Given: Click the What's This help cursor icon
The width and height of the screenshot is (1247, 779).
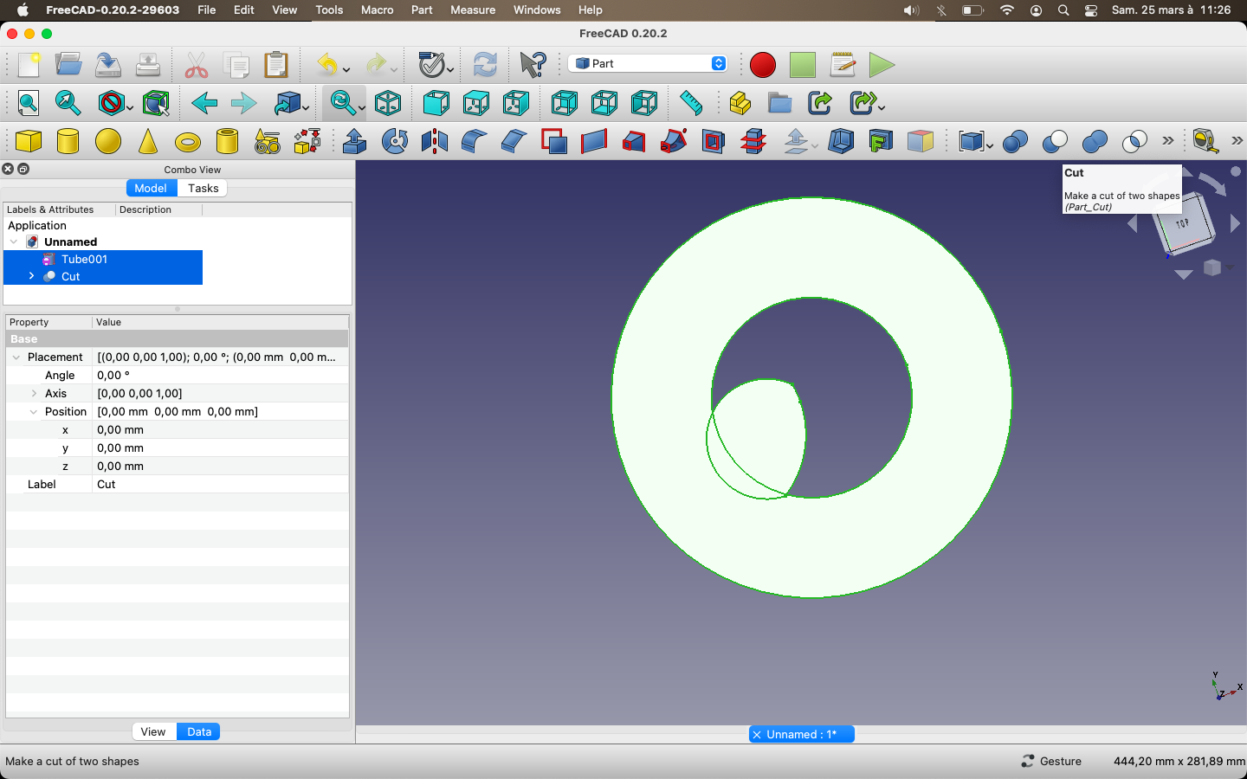Looking at the screenshot, I should coord(533,65).
